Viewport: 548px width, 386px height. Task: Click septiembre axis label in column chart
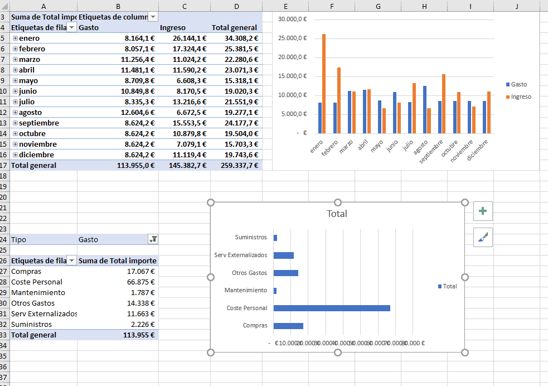[431, 151]
